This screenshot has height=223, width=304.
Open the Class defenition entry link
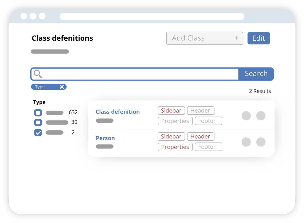click(x=118, y=112)
